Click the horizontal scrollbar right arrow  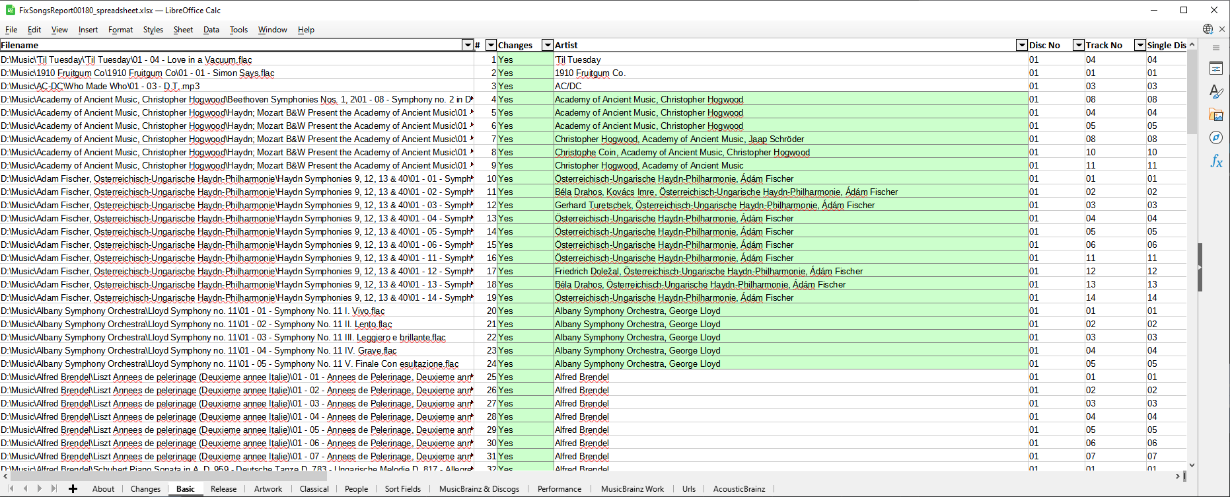pyautogui.click(x=1178, y=476)
